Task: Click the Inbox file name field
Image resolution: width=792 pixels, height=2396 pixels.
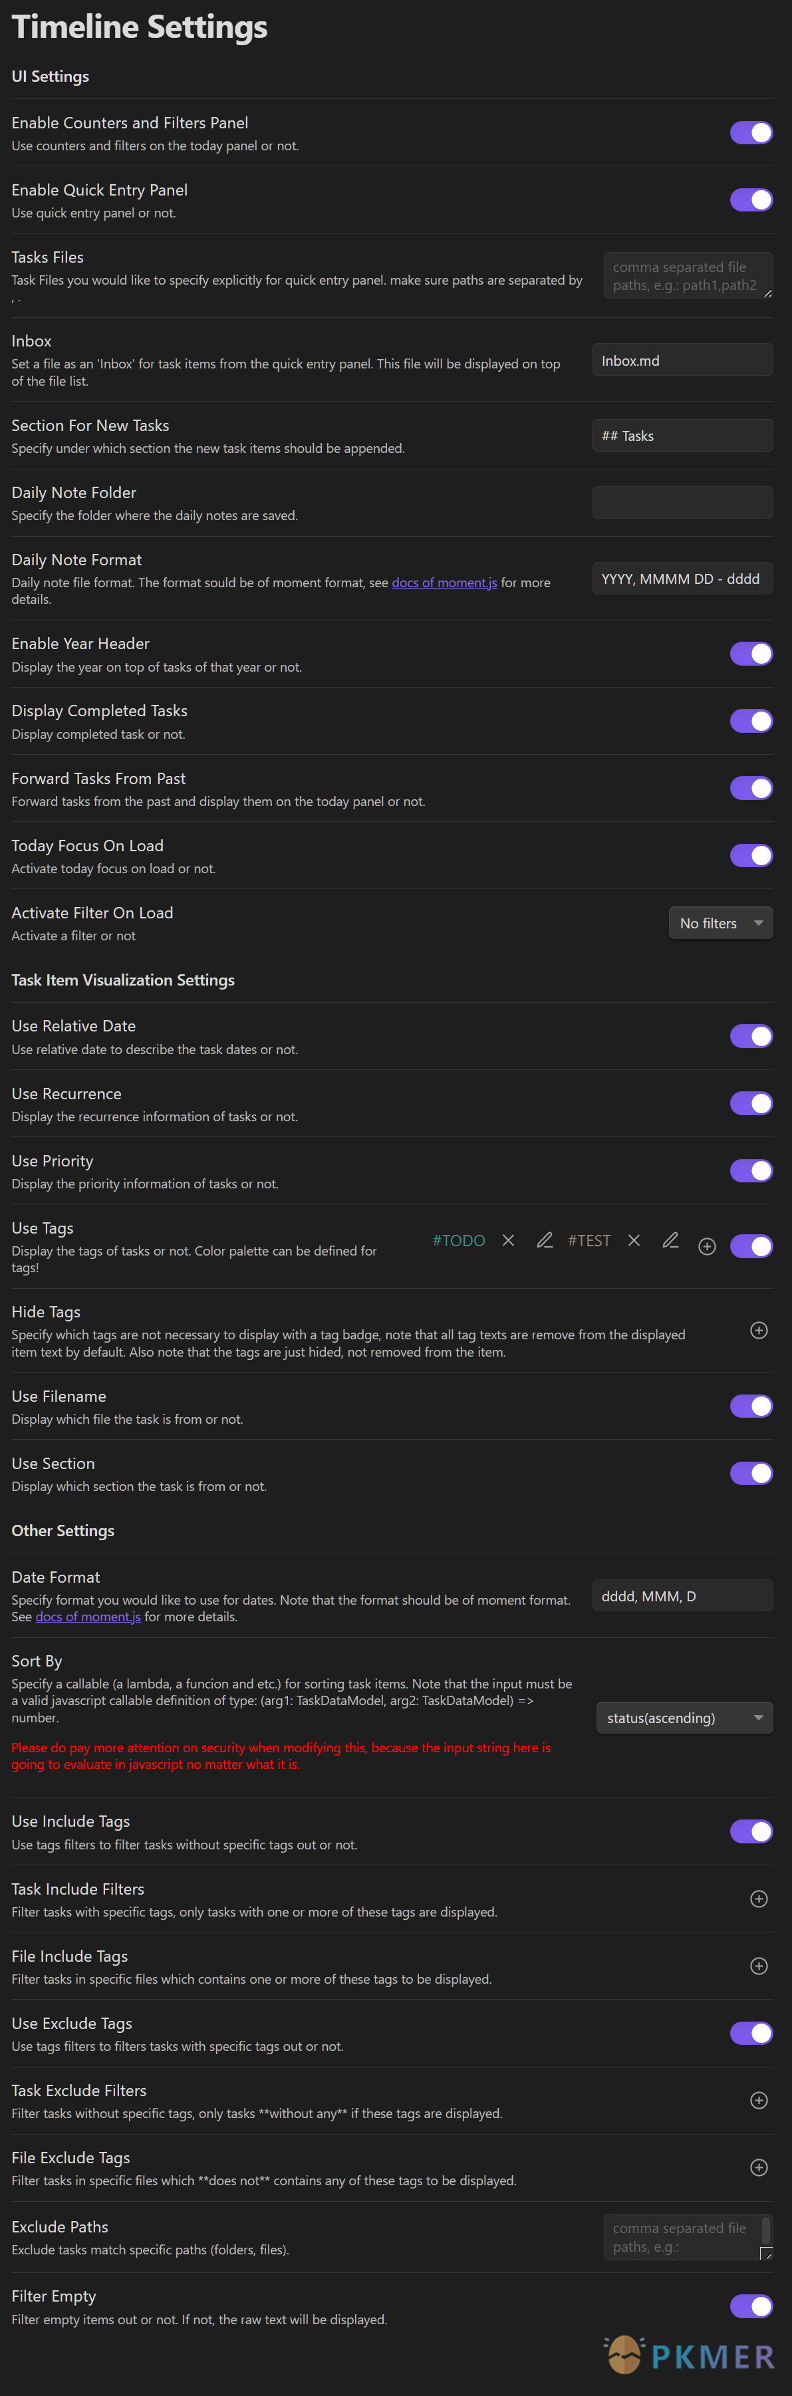Action: [x=682, y=360]
